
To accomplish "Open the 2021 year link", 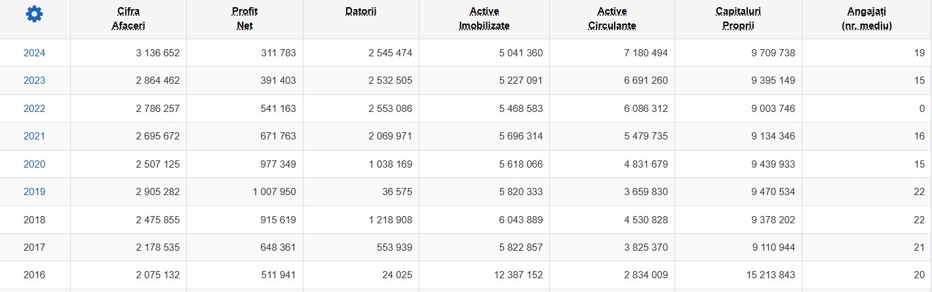I will [34, 136].
